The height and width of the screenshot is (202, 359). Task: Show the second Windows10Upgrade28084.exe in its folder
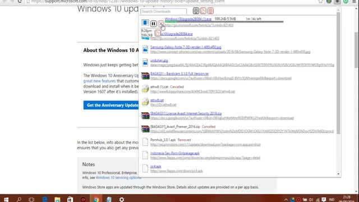[x=158, y=33]
